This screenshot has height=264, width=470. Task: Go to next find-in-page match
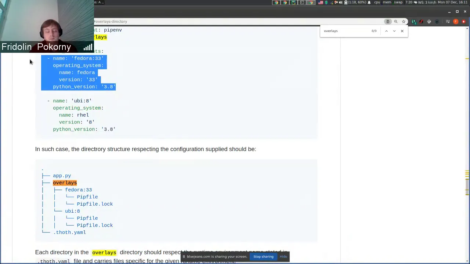click(394, 31)
